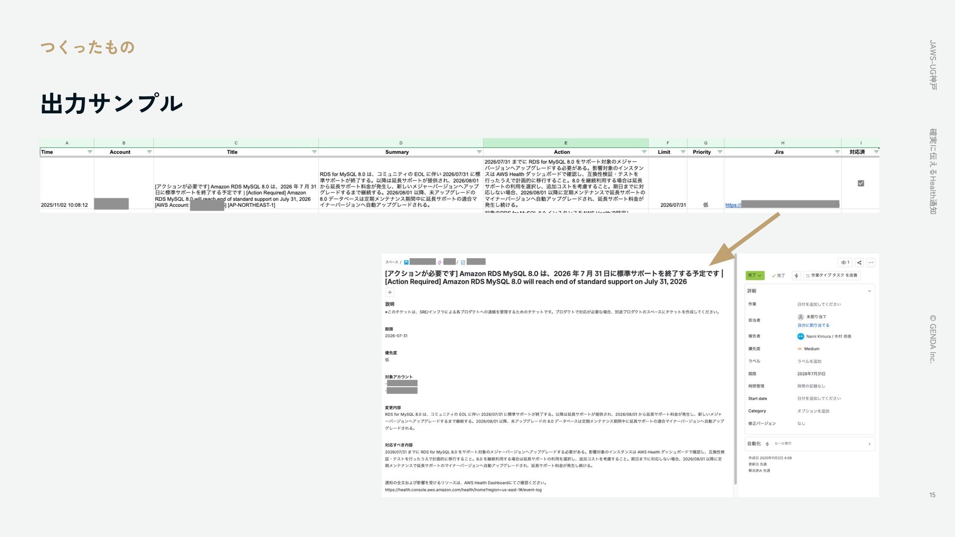Click the Nami Kimura reporter avatar
Image resolution: width=955 pixels, height=537 pixels.
tap(800, 337)
